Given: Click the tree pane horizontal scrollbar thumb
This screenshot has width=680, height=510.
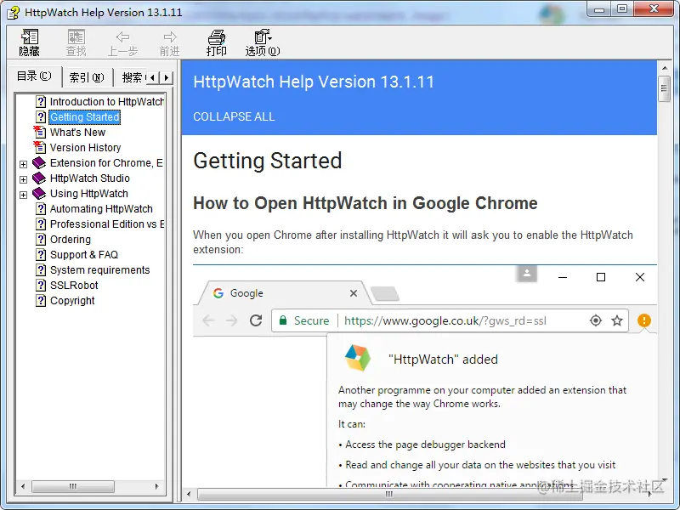Looking at the screenshot, I should coord(73,486).
